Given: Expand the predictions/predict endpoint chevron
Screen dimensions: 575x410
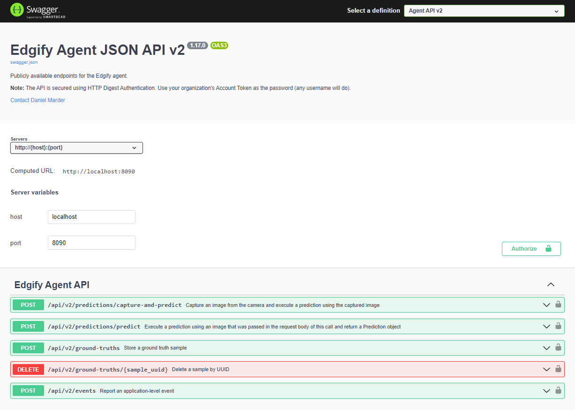Looking at the screenshot, I should 546,327.
